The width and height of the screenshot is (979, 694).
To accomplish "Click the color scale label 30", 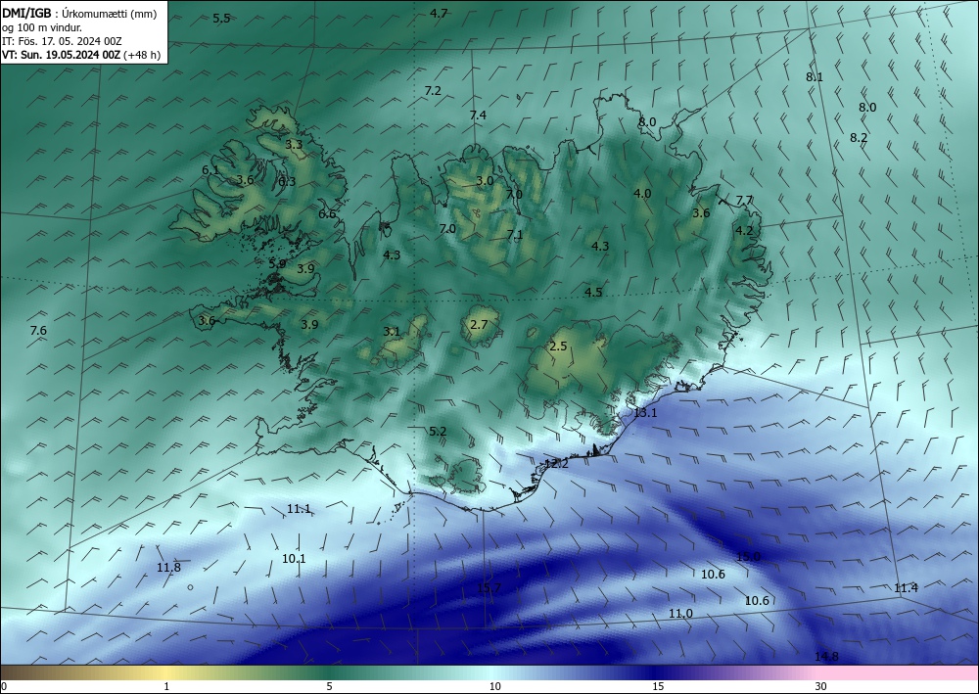I will click(x=821, y=686).
